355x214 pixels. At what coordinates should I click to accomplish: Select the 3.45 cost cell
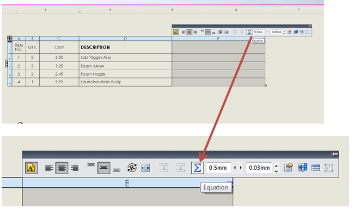tap(59, 74)
